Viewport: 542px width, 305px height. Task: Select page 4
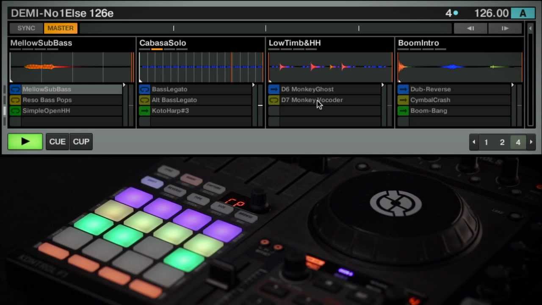click(x=518, y=142)
